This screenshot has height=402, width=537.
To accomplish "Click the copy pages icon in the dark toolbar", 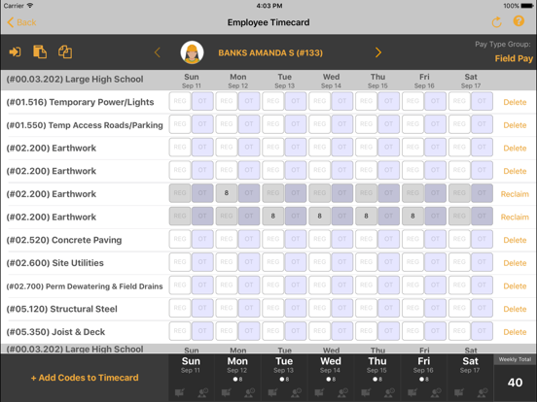I will [65, 52].
